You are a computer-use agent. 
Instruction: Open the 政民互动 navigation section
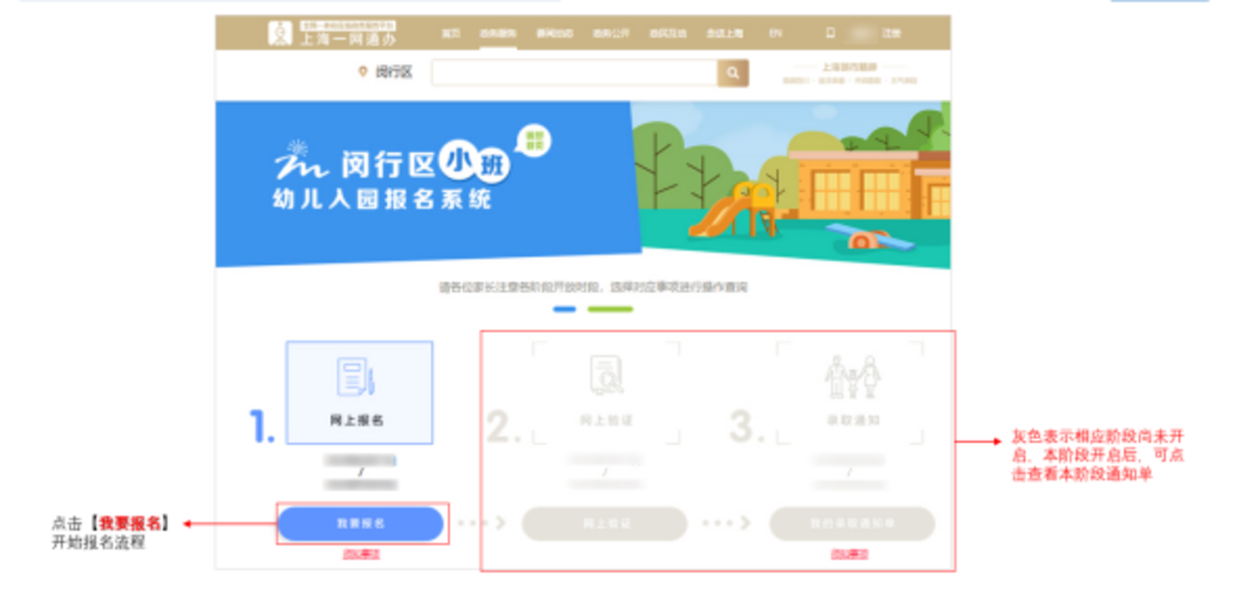point(670,32)
